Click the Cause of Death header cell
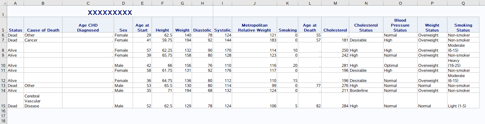Viewport: 485px width, 124px height. 43,30
